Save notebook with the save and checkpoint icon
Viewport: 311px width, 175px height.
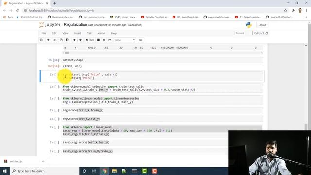(41, 40)
